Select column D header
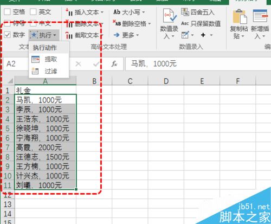 [166, 81]
